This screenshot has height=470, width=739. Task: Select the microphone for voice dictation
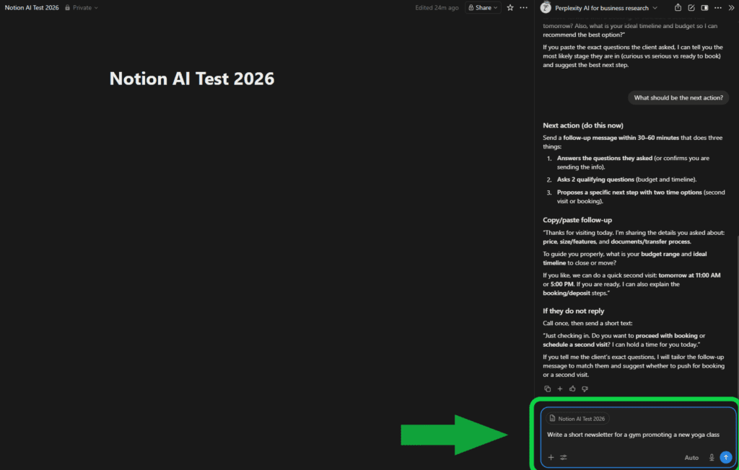point(712,458)
